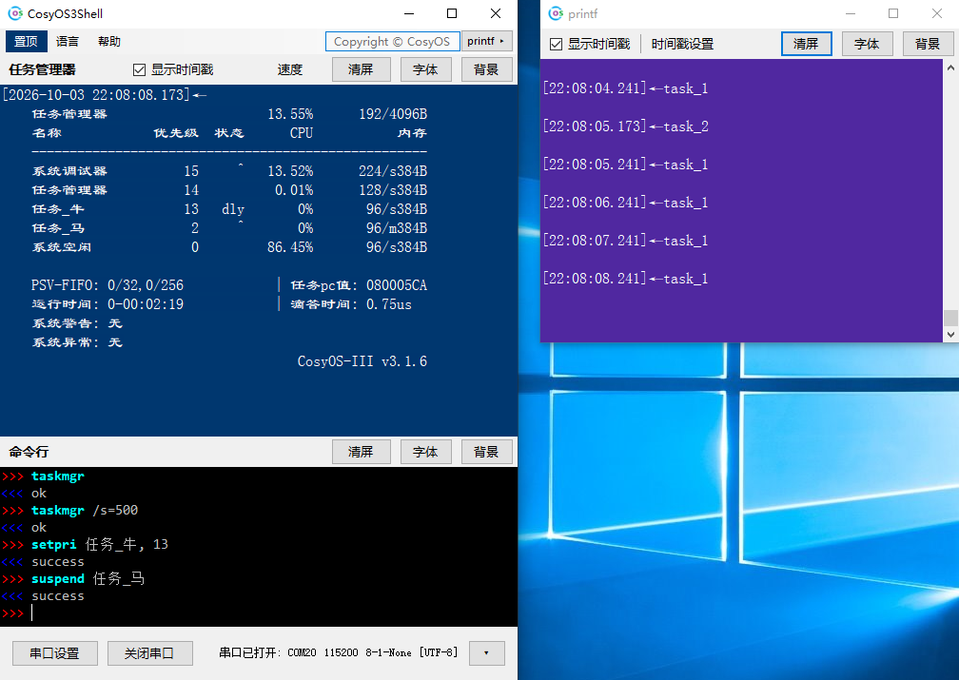Screen dimensions: 959x680
Task: Click the suspend 任务_马 command line
Action: pyautogui.click(x=88, y=578)
